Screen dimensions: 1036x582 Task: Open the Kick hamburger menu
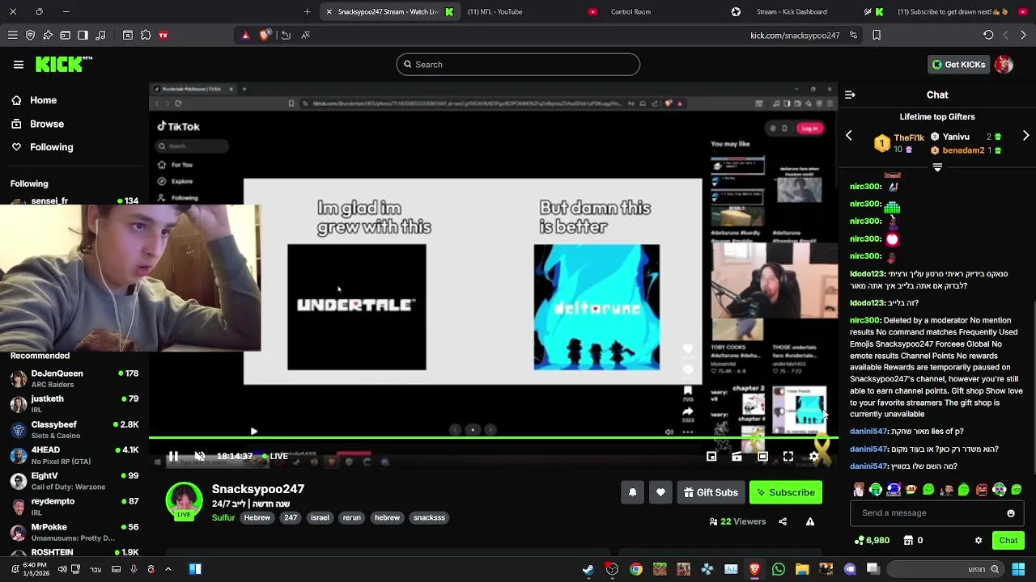click(19, 65)
